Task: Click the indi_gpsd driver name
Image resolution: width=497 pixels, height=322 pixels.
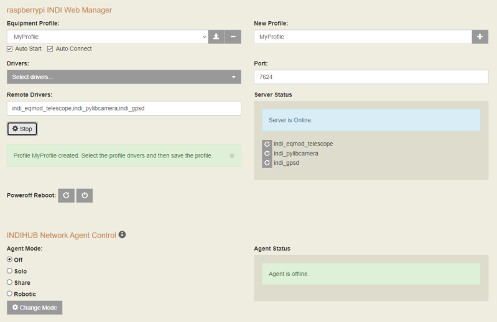Action: coord(287,163)
